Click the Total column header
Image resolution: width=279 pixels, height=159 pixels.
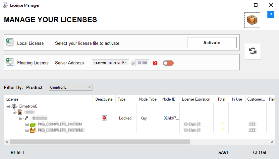[221, 99]
